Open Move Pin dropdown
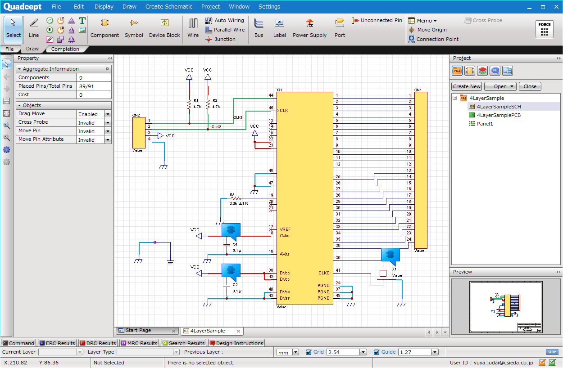Screen dimensions: 563x368 coord(108,131)
